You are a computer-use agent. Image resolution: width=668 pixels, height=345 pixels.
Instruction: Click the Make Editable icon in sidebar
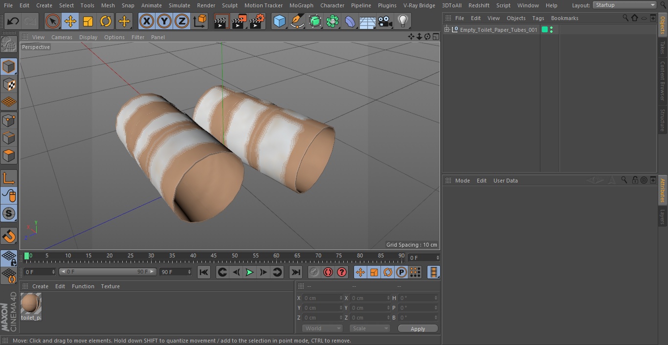pyautogui.click(x=9, y=45)
